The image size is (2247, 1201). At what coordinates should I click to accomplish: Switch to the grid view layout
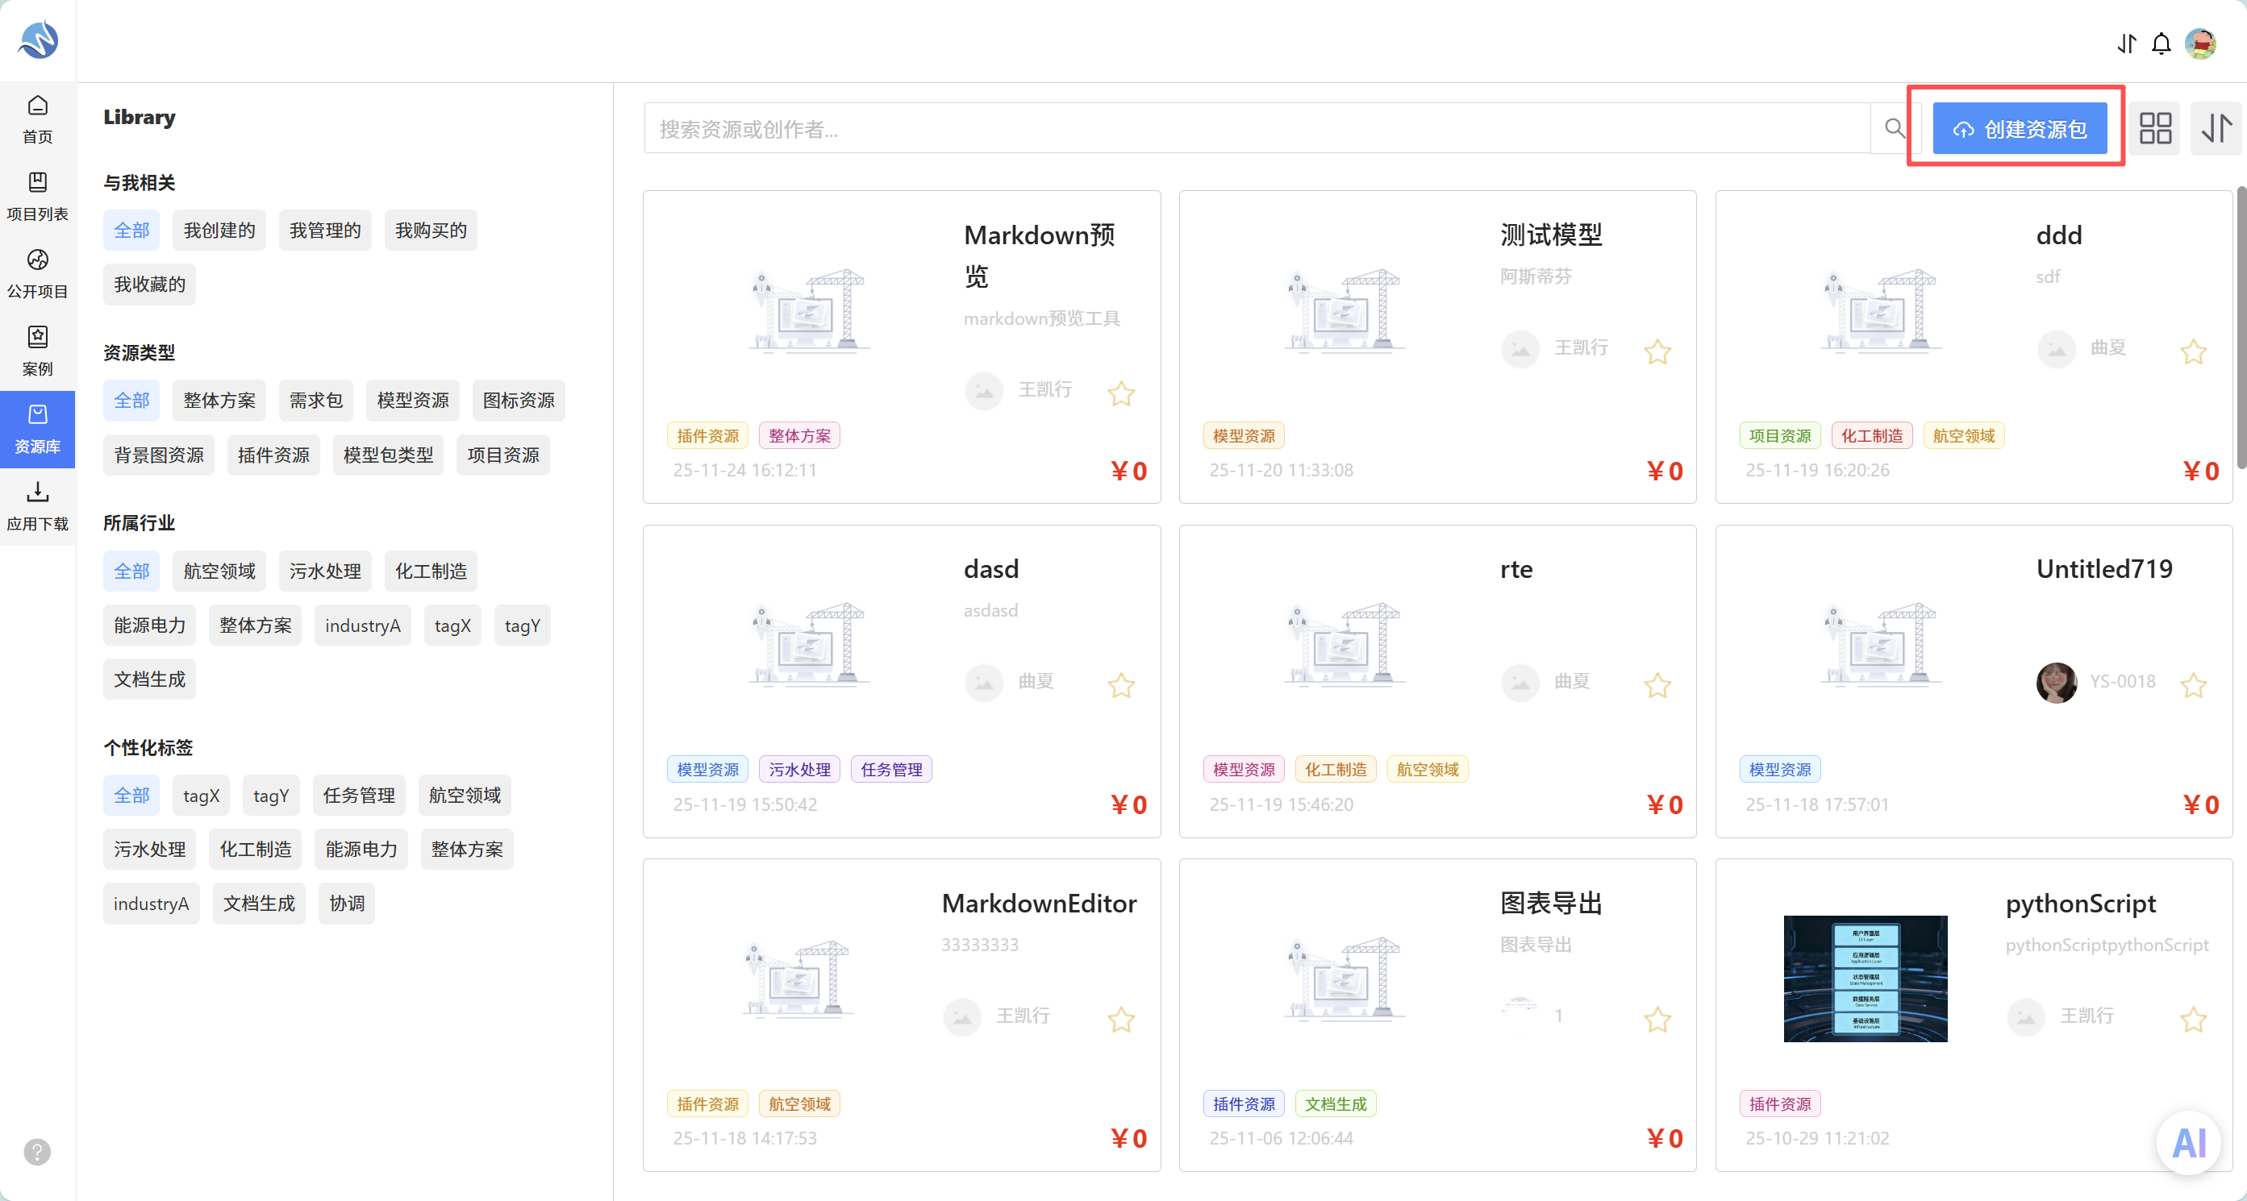(x=2154, y=129)
